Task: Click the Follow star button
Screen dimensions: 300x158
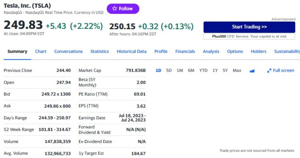Action: [x=123, y=9]
